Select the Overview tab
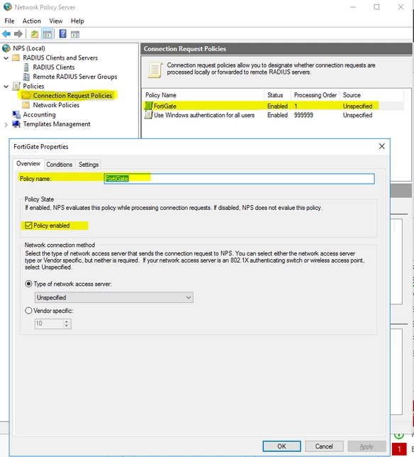Screen dimensions: 414x457 pyautogui.click(x=28, y=163)
